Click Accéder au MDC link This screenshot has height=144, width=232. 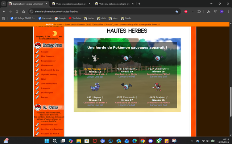pos(50,133)
